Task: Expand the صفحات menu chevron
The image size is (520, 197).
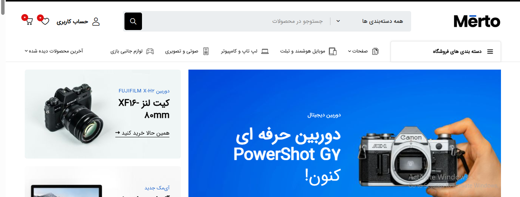Action: (349, 51)
